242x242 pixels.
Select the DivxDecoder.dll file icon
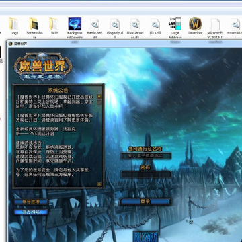pos(135,24)
